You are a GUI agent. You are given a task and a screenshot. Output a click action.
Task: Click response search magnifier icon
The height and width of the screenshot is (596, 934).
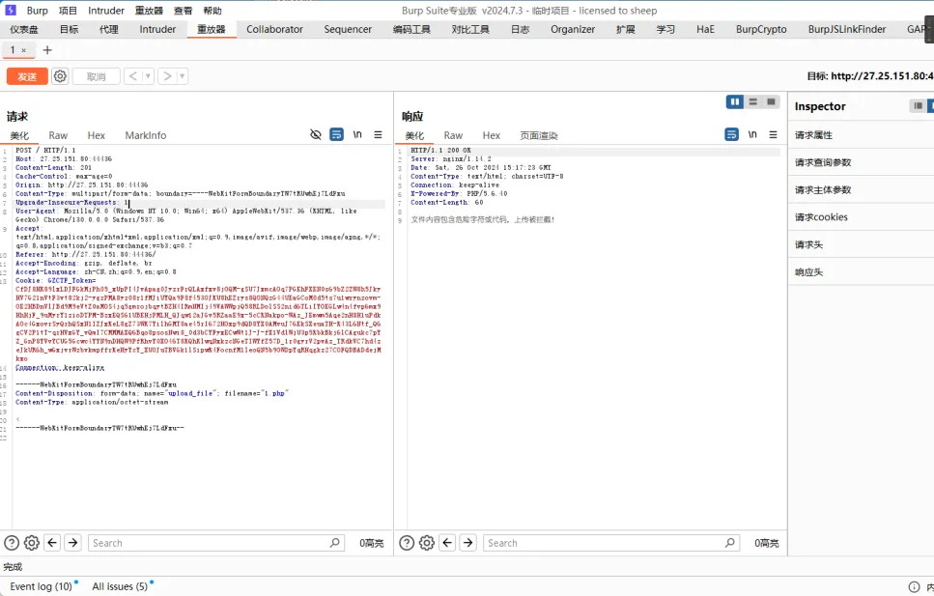(729, 542)
